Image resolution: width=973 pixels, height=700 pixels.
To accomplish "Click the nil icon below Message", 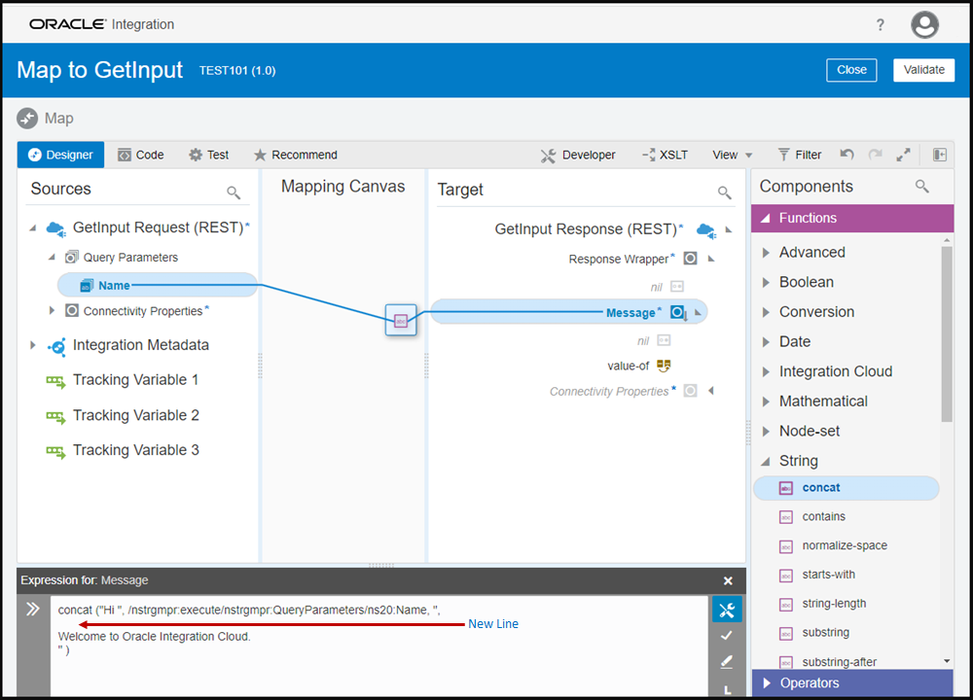I will coord(664,340).
